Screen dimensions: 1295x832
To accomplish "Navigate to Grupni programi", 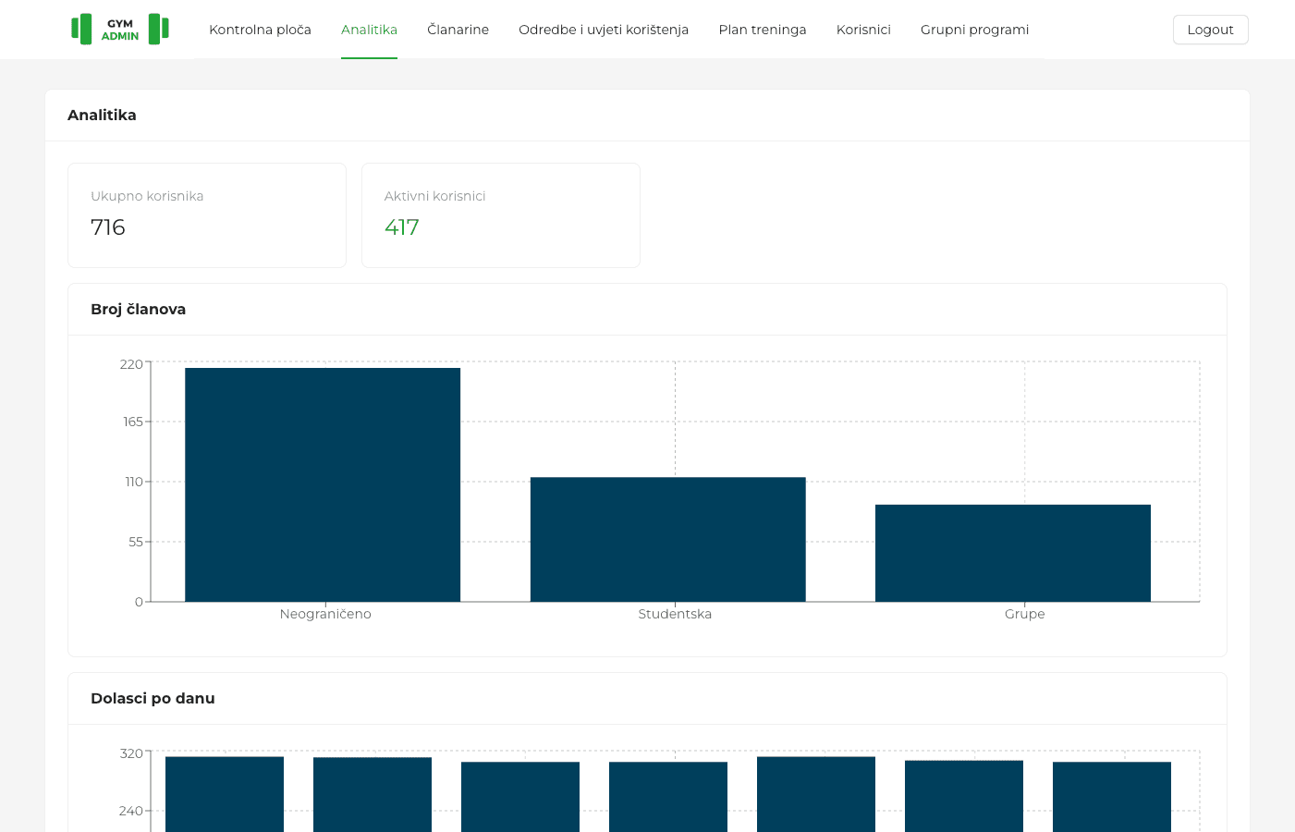I will (x=974, y=30).
